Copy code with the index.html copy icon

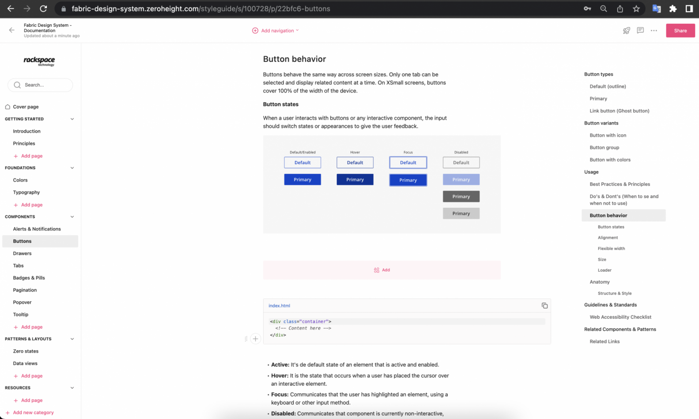544,306
